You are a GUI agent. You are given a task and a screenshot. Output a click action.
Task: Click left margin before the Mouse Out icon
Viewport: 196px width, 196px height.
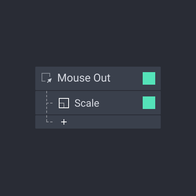(x=38, y=78)
